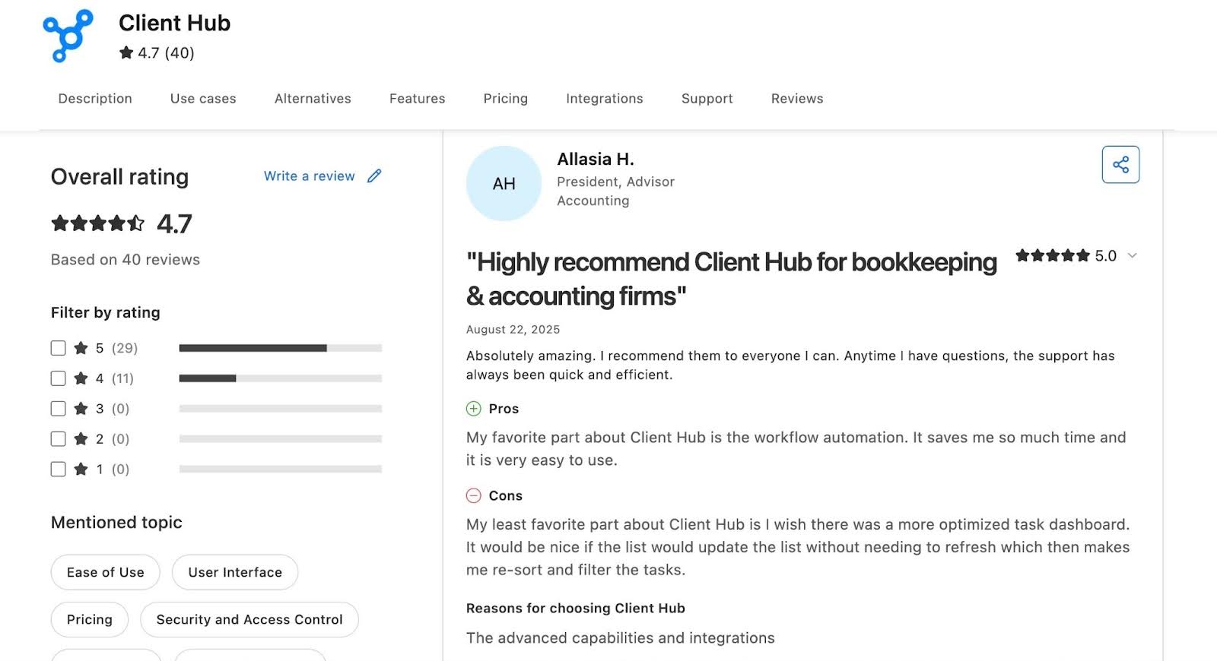Check the 4-star rating filter
This screenshot has width=1217, height=661.
coord(58,378)
